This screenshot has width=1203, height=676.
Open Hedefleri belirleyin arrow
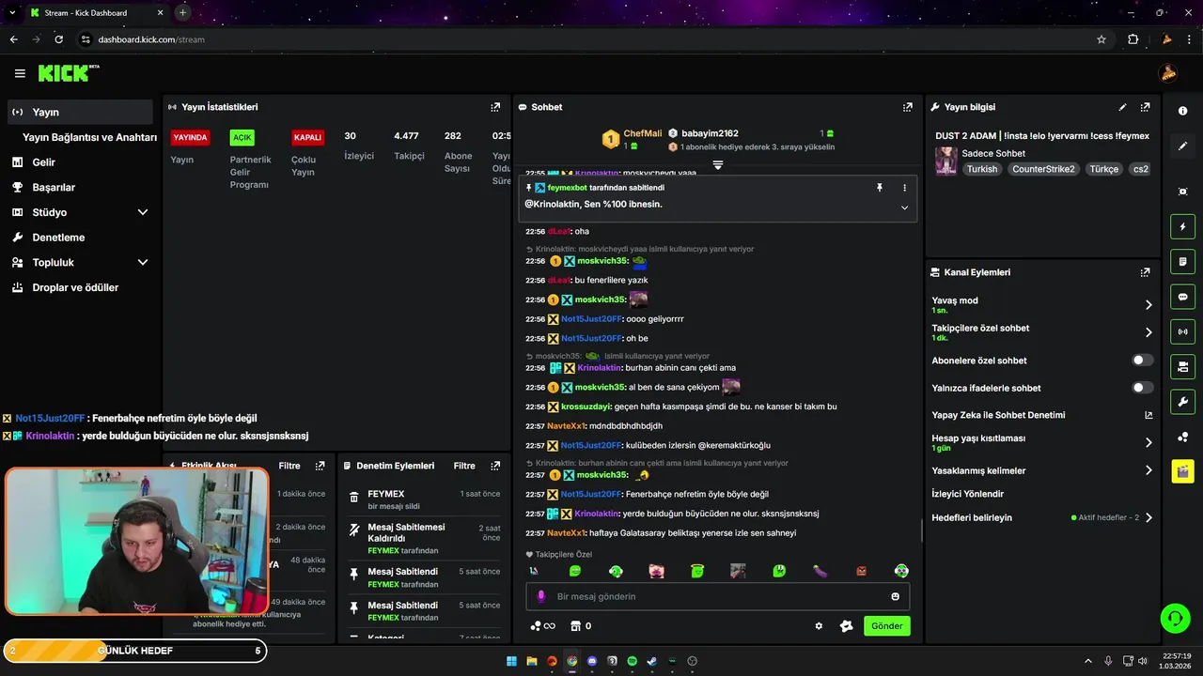(x=1148, y=517)
